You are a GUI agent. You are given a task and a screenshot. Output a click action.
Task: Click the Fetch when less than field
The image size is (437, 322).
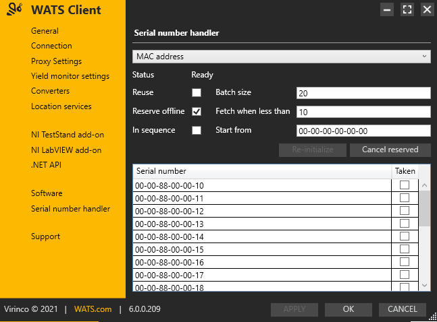(363, 112)
